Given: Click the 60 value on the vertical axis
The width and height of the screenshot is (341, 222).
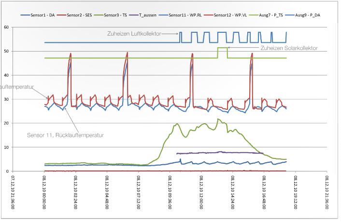Looking at the screenshot, I should pyautogui.click(x=5, y=27).
